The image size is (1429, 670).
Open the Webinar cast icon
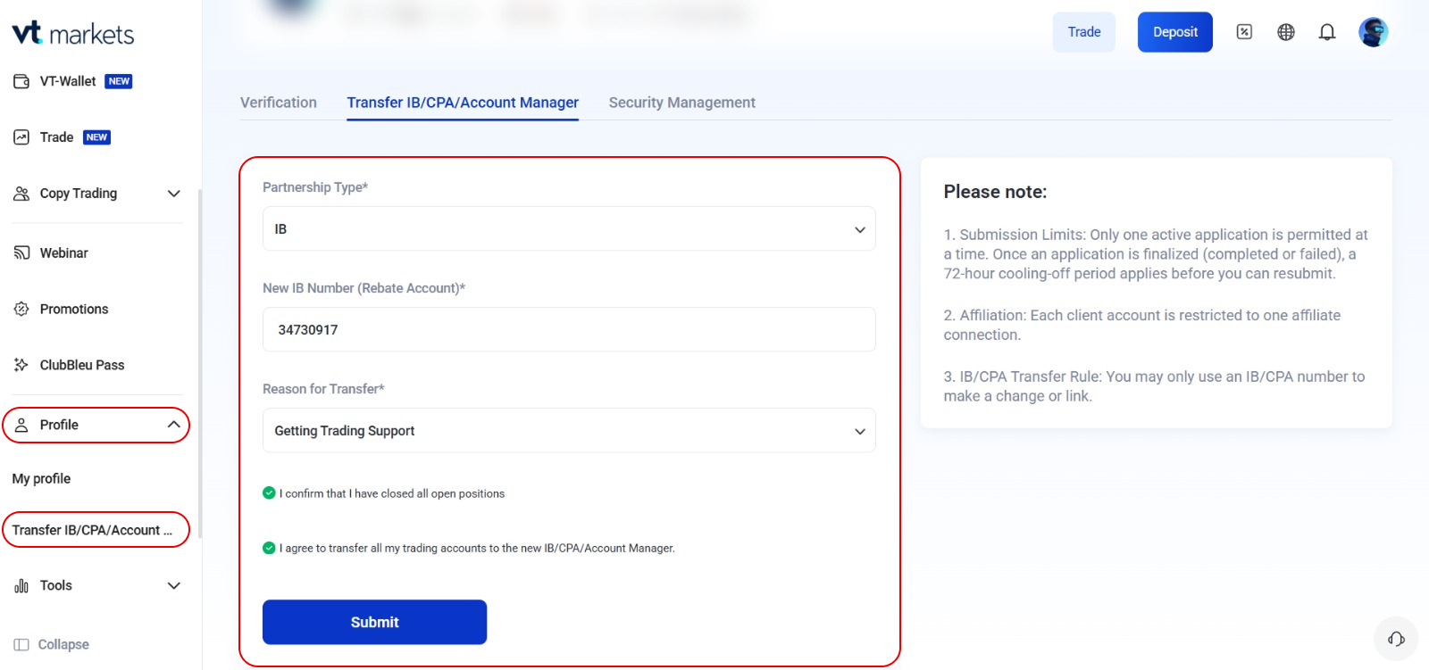[21, 253]
